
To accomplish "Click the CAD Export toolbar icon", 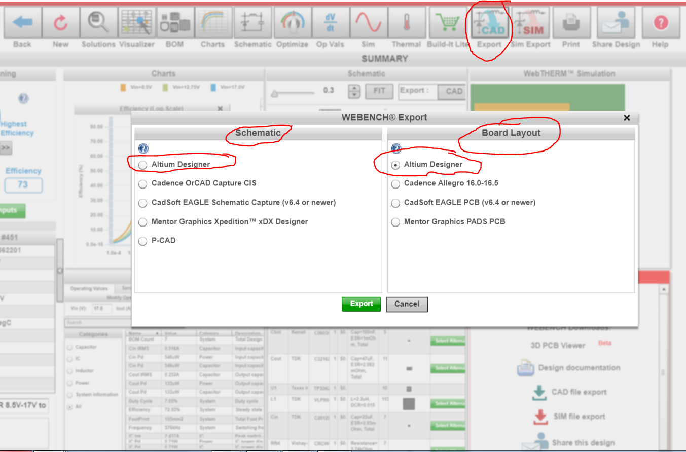I will click(489, 22).
